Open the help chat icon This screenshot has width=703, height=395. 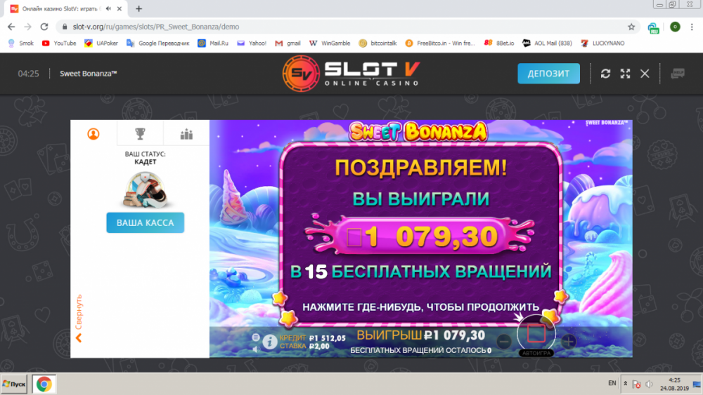pos(678,74)
